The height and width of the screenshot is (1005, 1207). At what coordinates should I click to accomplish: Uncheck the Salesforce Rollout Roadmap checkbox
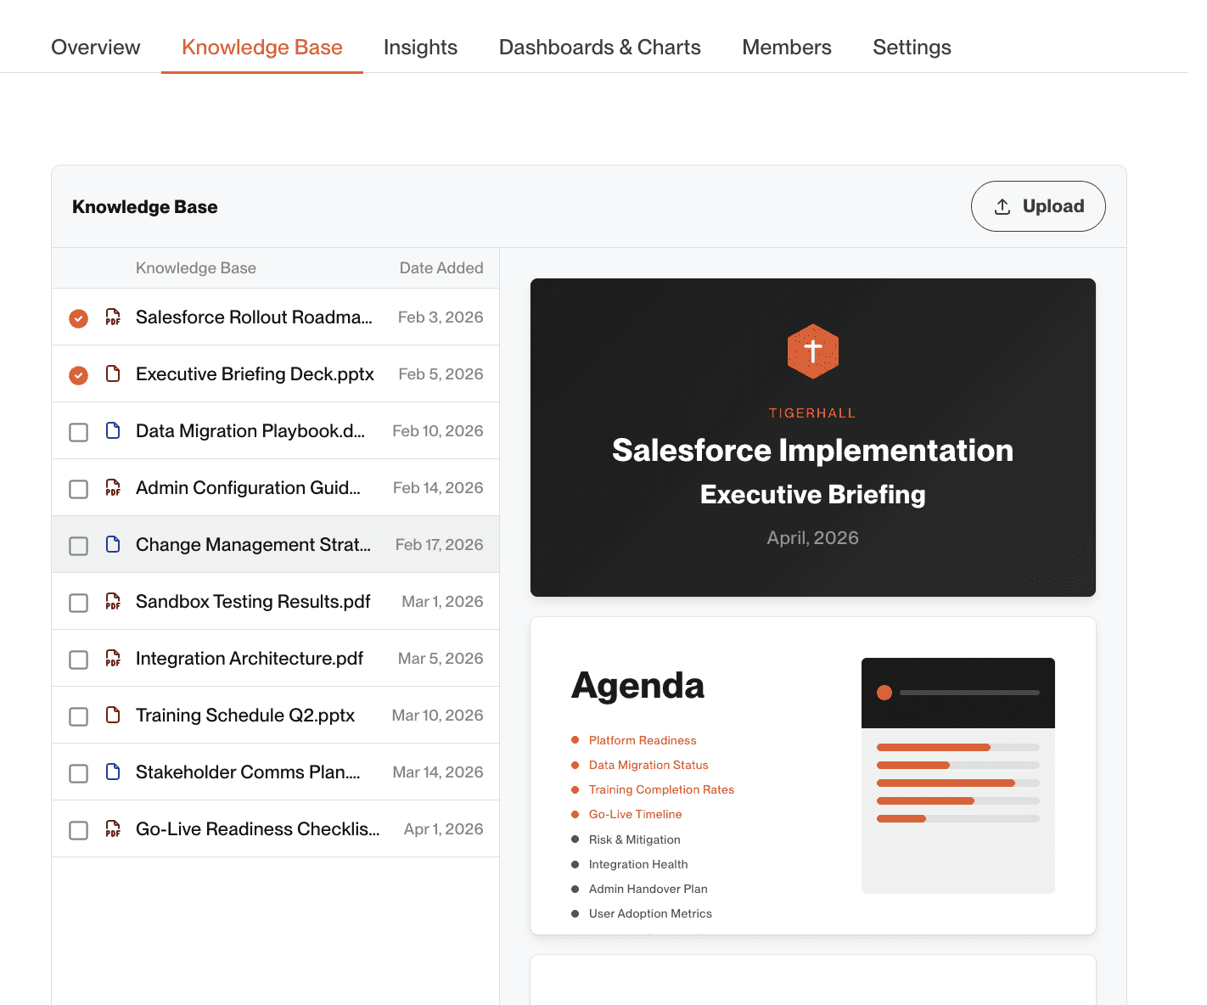(78, 318)
